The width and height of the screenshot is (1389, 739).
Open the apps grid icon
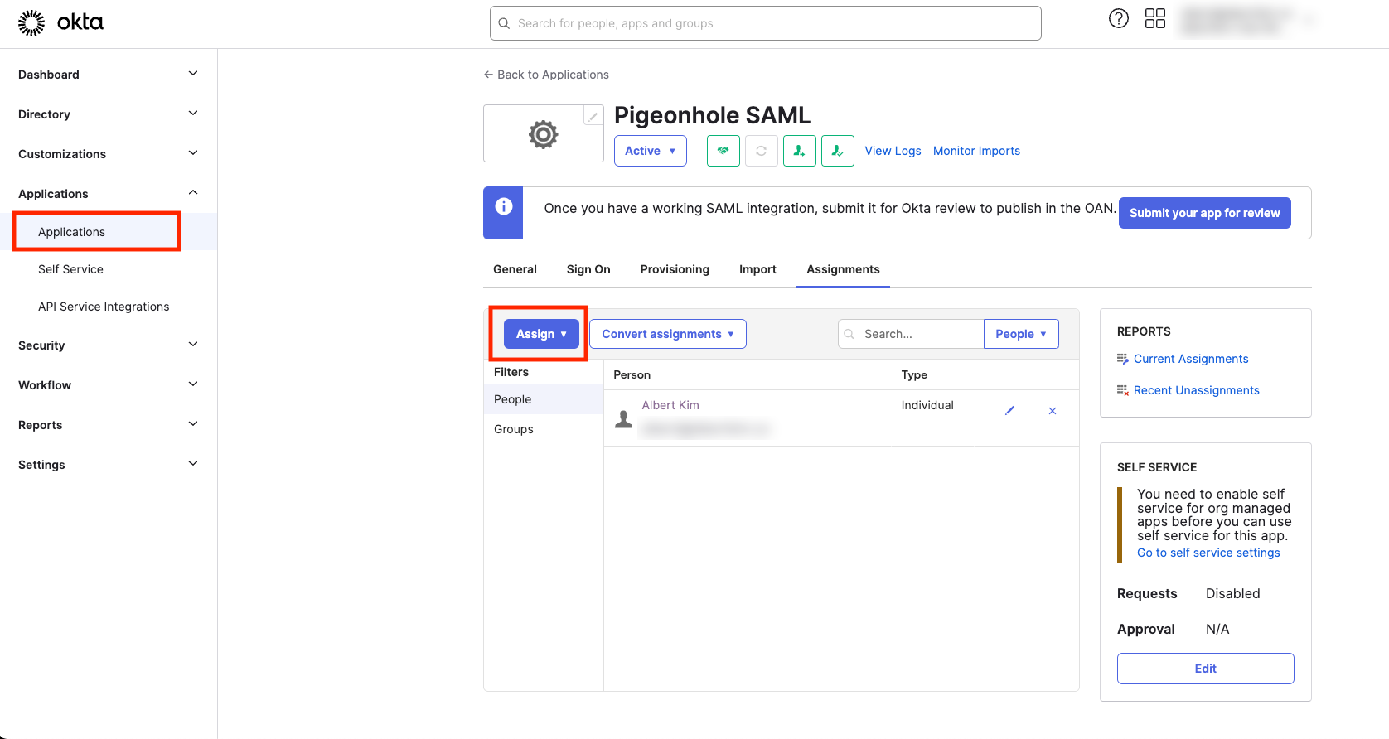[x=1155, y=18]
